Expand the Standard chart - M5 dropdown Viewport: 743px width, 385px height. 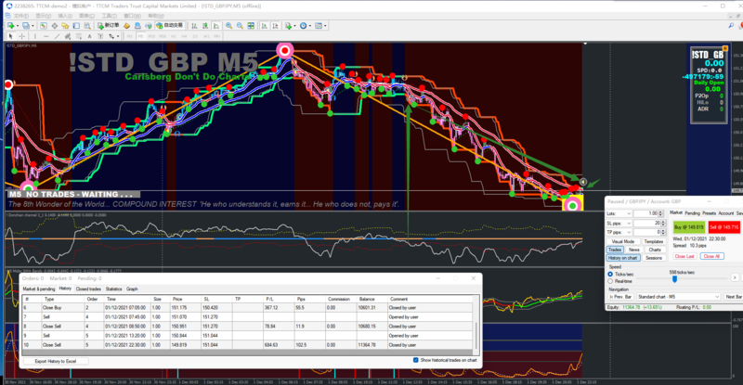click(718, 297)
